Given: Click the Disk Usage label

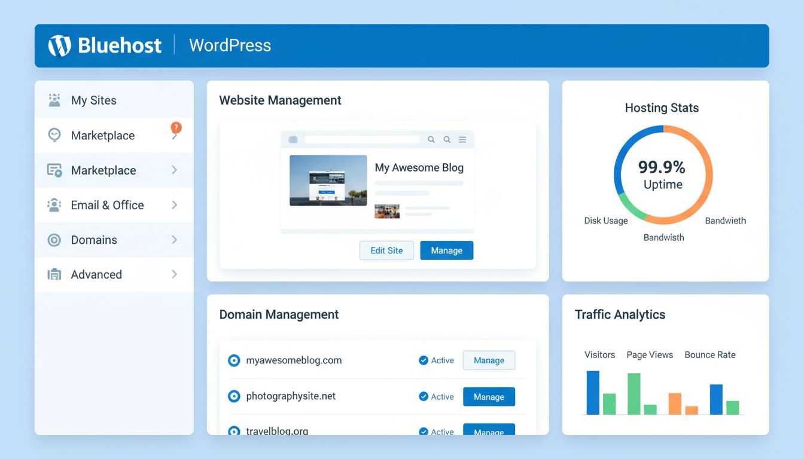Looking at the screenshot, I should [x=606, y=221].
